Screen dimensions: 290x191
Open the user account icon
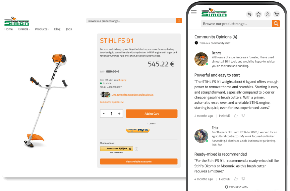coord(267,14)
